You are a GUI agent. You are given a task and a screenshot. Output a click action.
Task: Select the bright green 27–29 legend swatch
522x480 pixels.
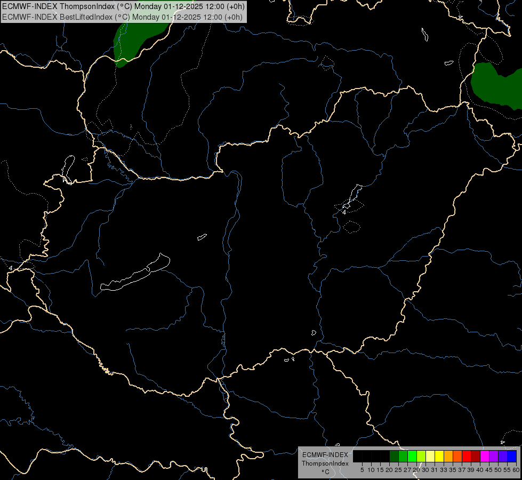point(412,456)
